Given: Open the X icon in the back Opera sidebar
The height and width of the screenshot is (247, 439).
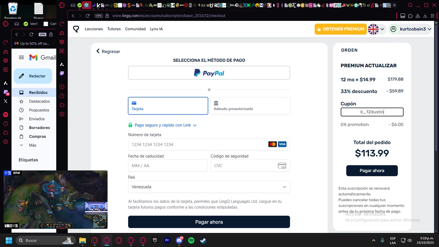Looking at the screenshot, I should (x=6, y=101).
